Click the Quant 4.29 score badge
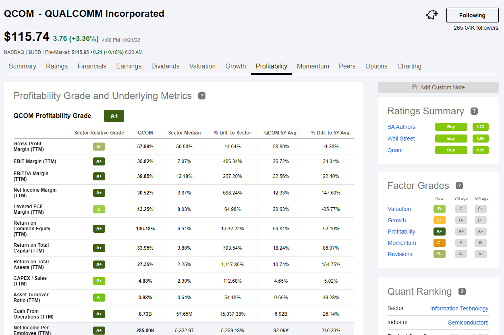Viewport: 504px width, 335px height. click(481, 150)
